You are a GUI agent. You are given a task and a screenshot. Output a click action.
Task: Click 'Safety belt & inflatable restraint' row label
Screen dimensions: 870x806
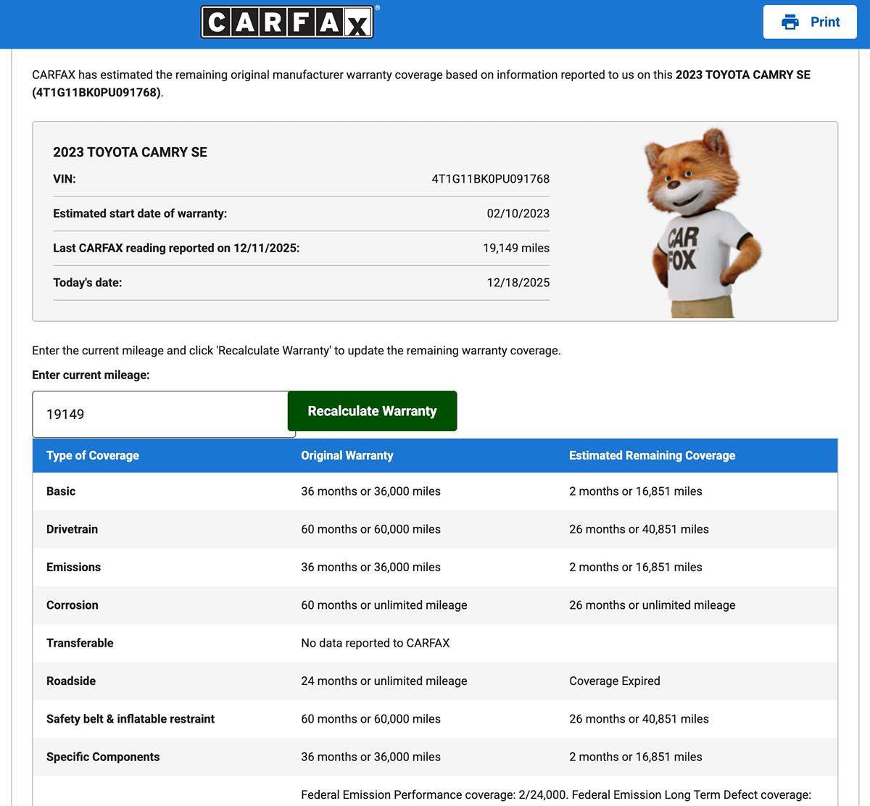pos(130,719)
